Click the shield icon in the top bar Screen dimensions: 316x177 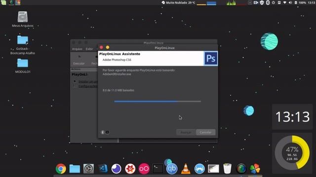coord(262,2)
